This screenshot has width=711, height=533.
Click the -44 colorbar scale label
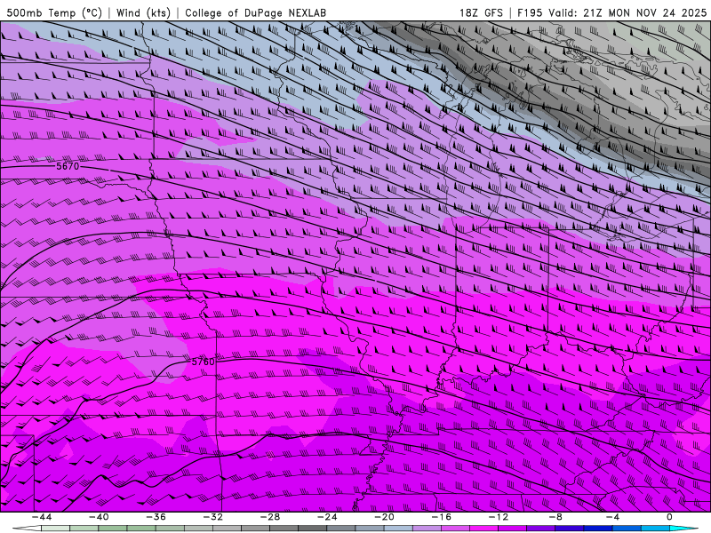pyautogui.click(x=42, y=517)
